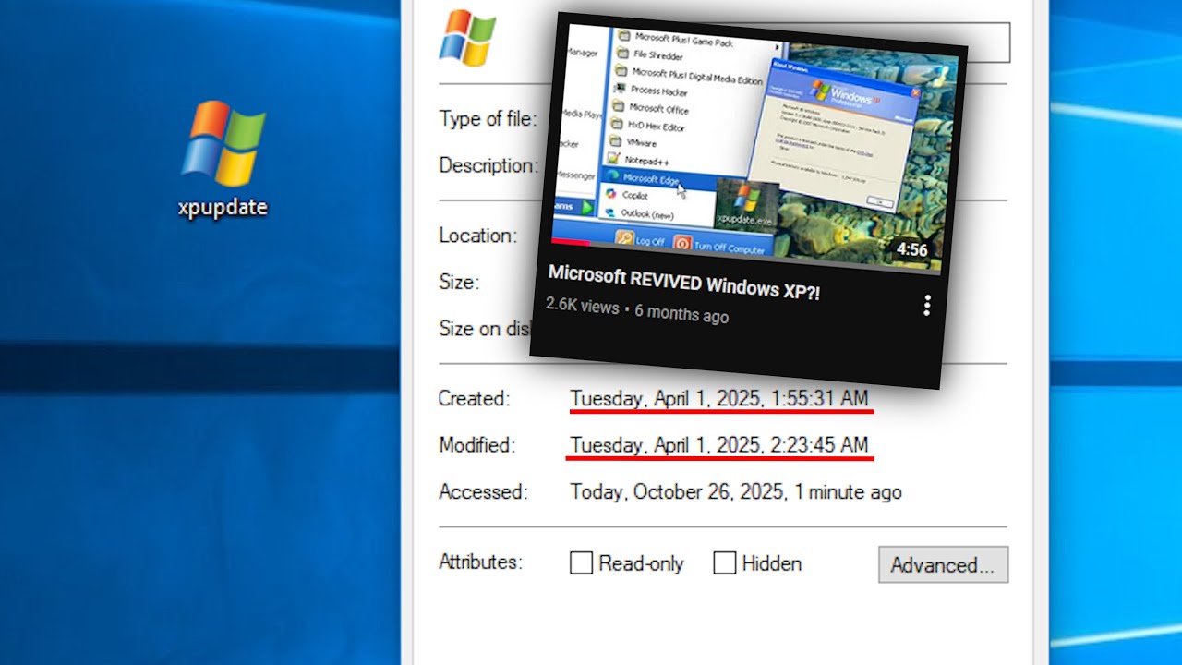The image size is (1182, 665).
Task: Click the '2.6K views • 6 months ago' text
Action: pyautogui.click(x=637, y=310)
